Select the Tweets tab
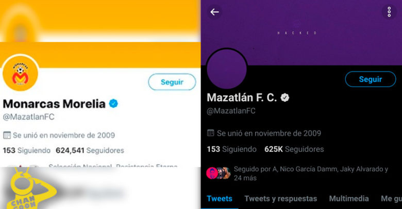The width and height of the screenshot is (402, 209). pyautogui.click(x=220, y=199)
